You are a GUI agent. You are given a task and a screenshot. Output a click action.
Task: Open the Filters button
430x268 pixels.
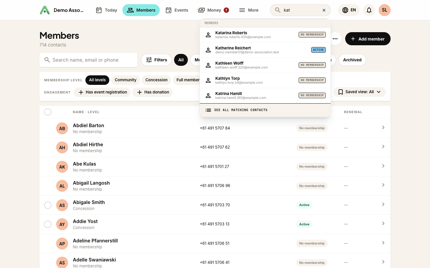point(156,60)
